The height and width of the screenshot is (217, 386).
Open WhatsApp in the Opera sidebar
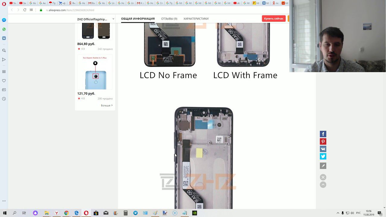point(4,29)
